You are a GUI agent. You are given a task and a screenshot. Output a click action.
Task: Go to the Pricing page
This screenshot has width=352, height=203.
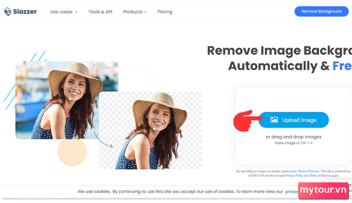coord(165,12)
